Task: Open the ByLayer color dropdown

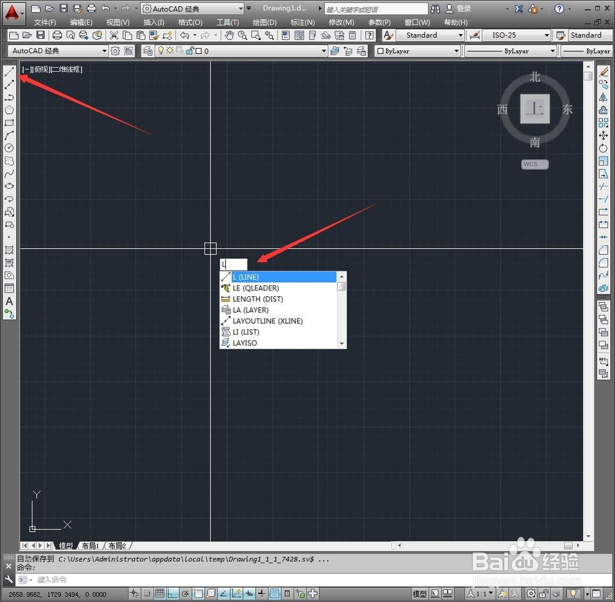Action: coord(418,51)
